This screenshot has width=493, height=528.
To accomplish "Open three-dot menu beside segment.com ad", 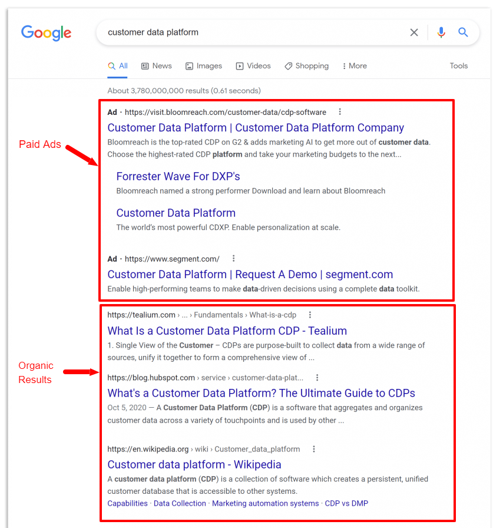I will click(x=234, y=259).
